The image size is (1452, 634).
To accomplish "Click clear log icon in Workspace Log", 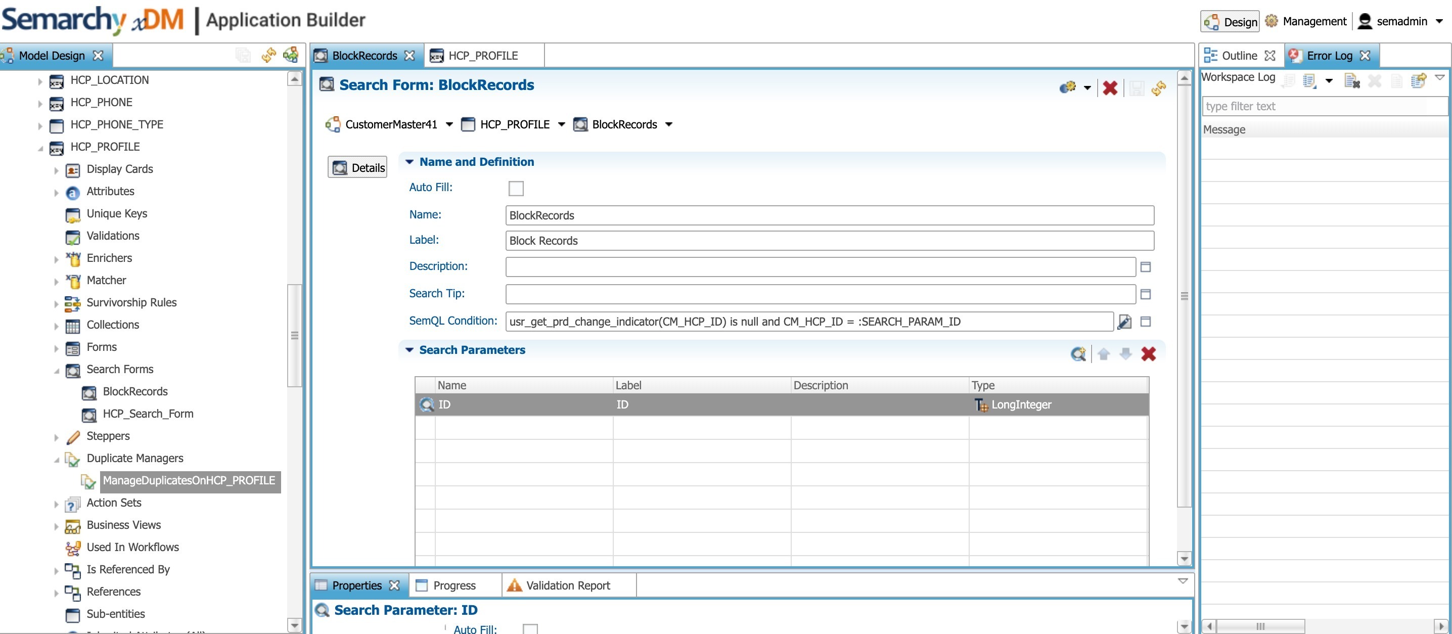I will click(1352, 81).
